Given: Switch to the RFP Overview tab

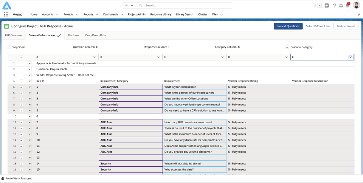Looking at the screenshot, I should [14, 36].
